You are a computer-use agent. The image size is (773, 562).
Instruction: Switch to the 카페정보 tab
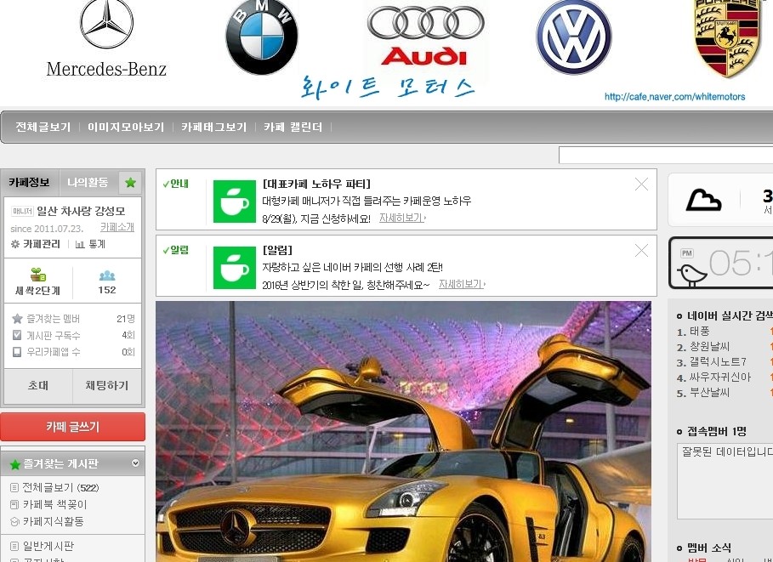point(30,183)
